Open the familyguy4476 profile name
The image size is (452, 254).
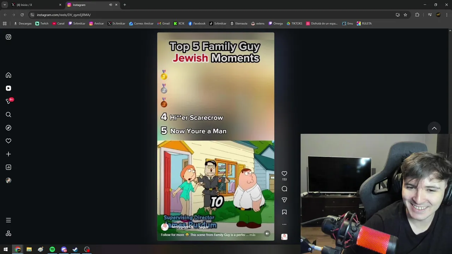[182, 227]
